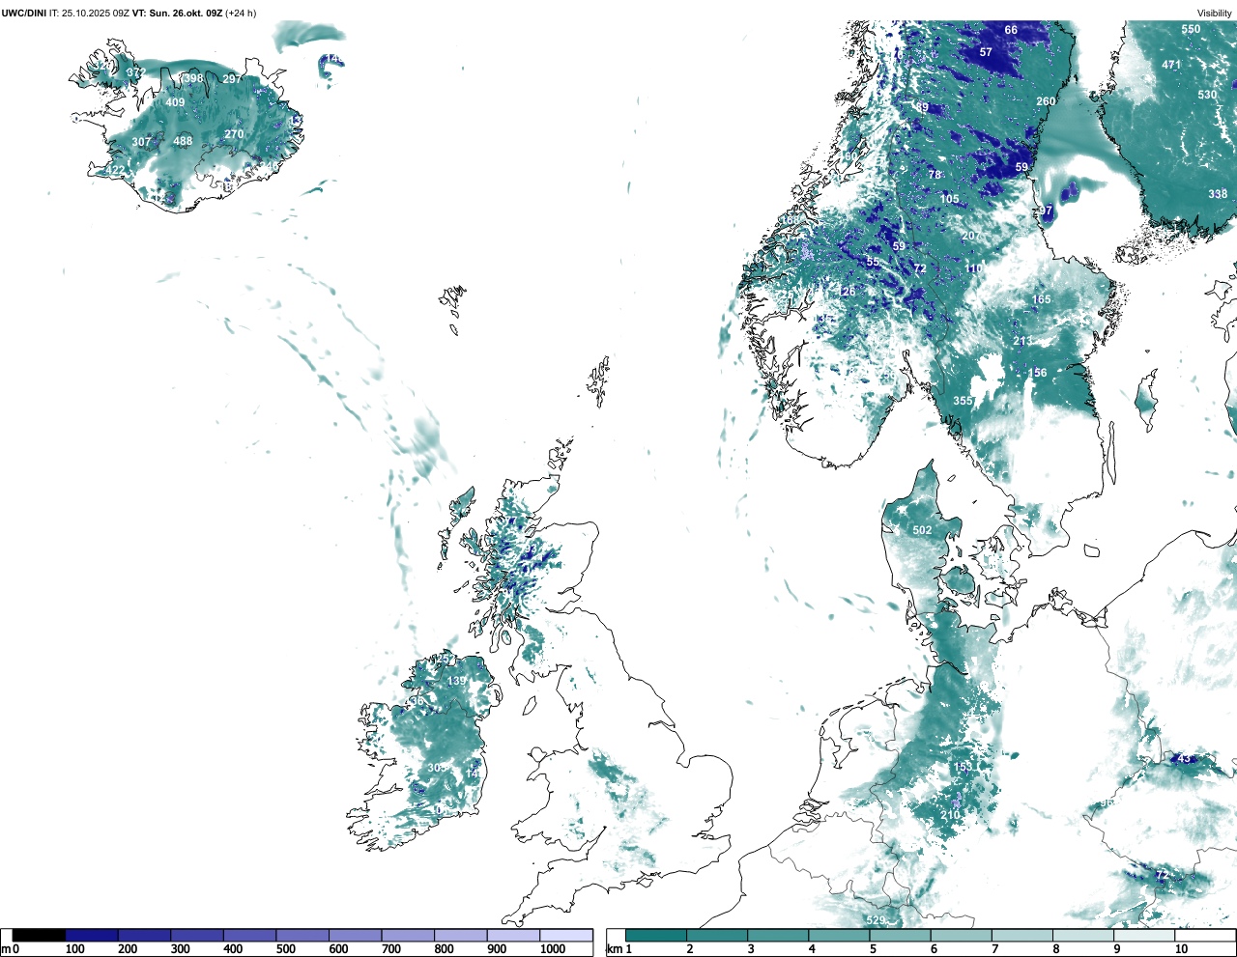Select the 200–300 m legend color segment
This screenshot has width=1237, height=957.
click(x=145, y=935)
